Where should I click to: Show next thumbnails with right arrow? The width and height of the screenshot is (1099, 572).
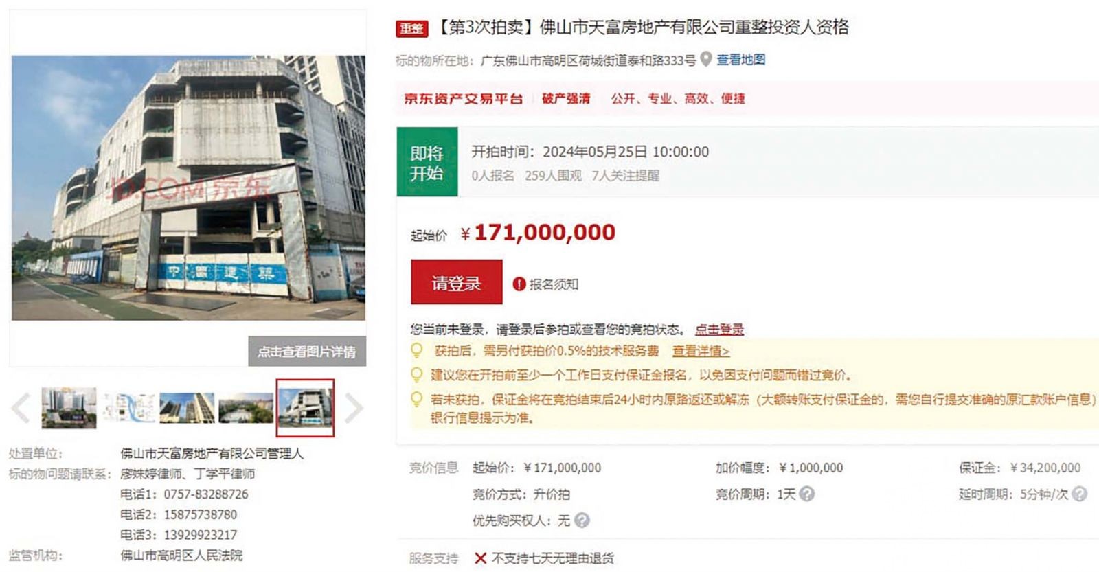(353, 408)
